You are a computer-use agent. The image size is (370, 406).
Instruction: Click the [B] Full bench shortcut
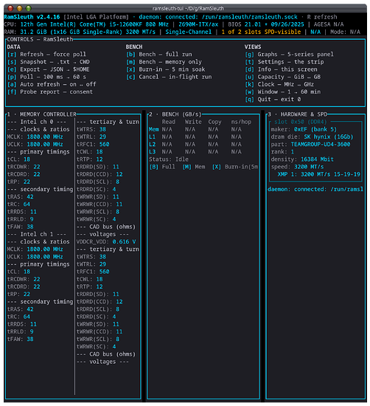click(162, 167)
